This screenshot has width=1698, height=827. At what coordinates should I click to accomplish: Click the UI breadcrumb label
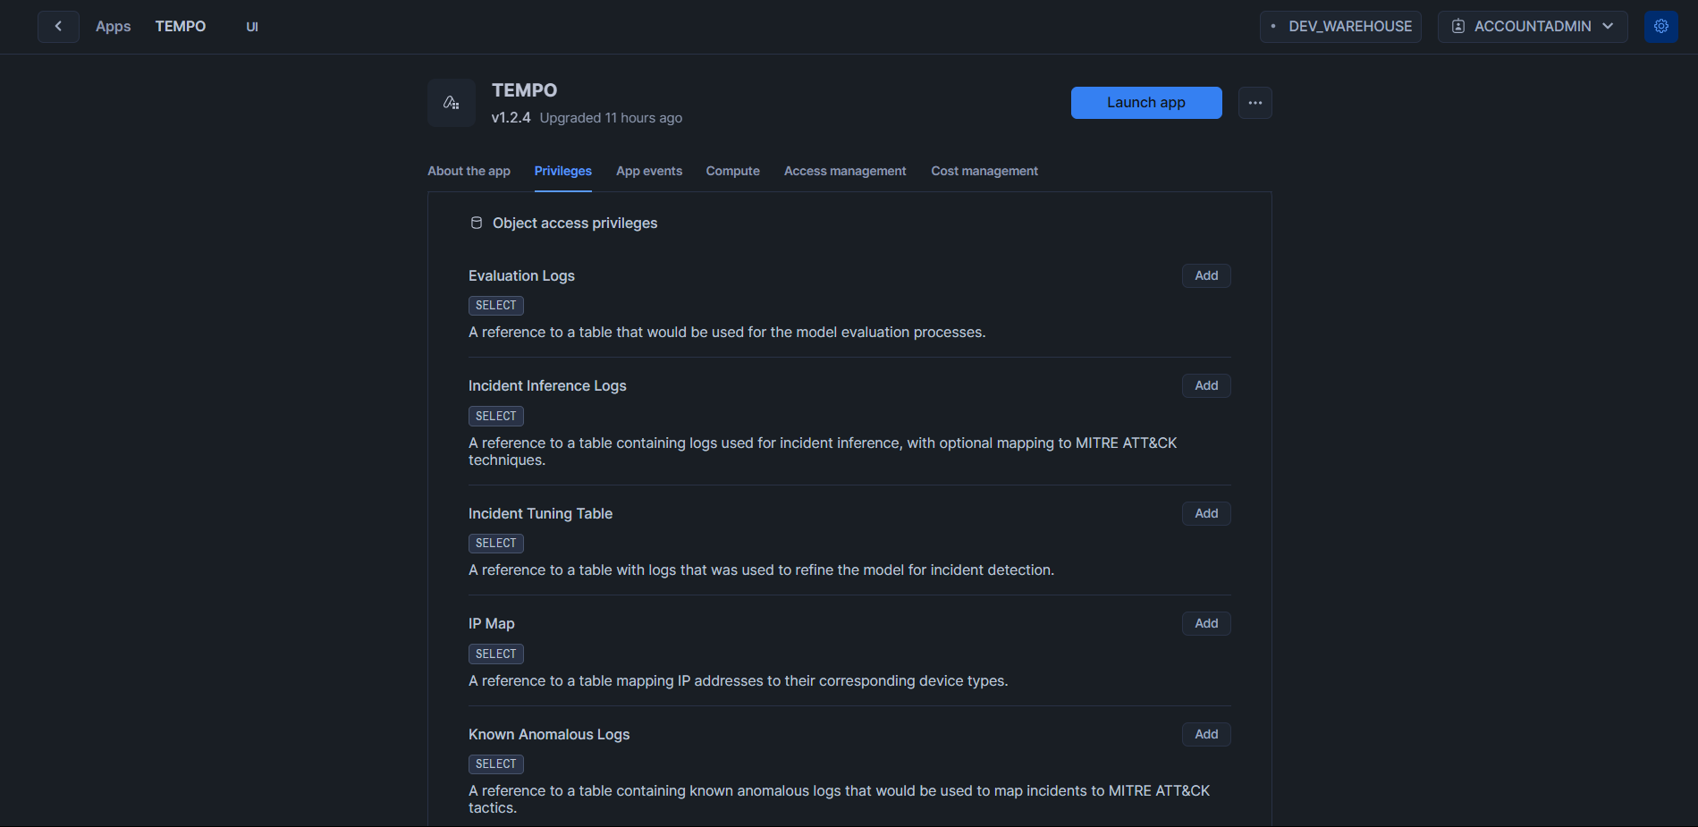252,27
